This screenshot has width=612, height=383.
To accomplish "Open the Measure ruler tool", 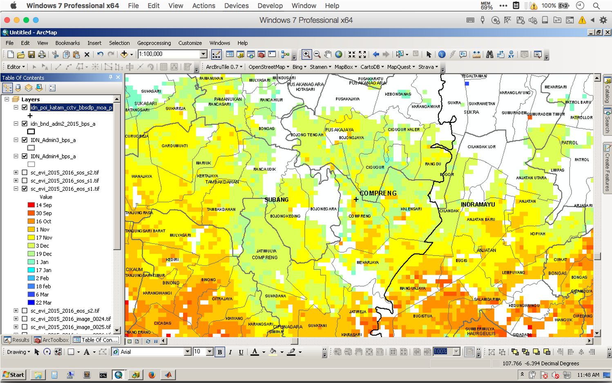I will (476, 54).
